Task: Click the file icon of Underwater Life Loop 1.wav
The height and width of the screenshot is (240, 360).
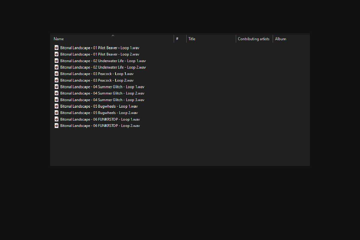Action: click(x=56, y=61)
